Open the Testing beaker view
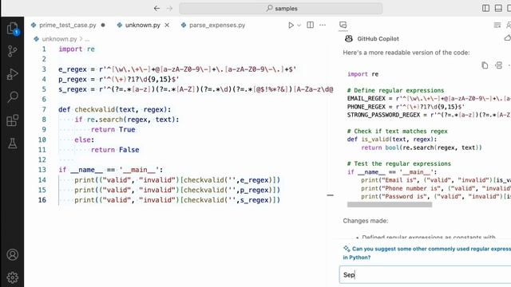Screen dimensions: 511x287 click(x=13, y=143)
